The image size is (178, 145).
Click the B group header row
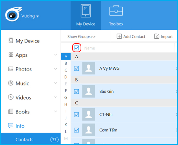[124, 80]
